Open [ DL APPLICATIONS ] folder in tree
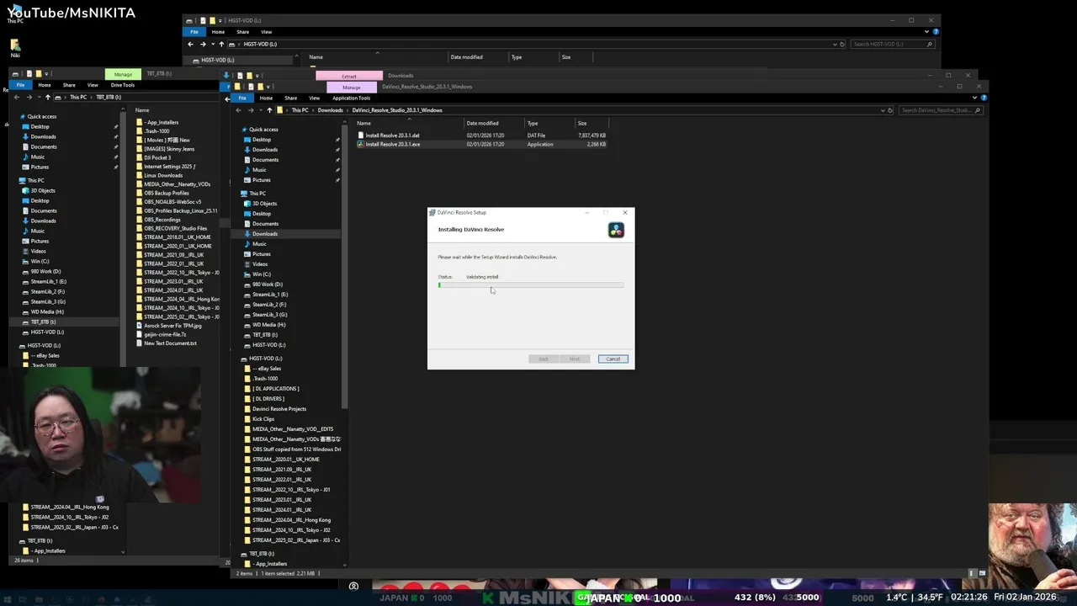1077x606 pixels. tap(275, 389)
